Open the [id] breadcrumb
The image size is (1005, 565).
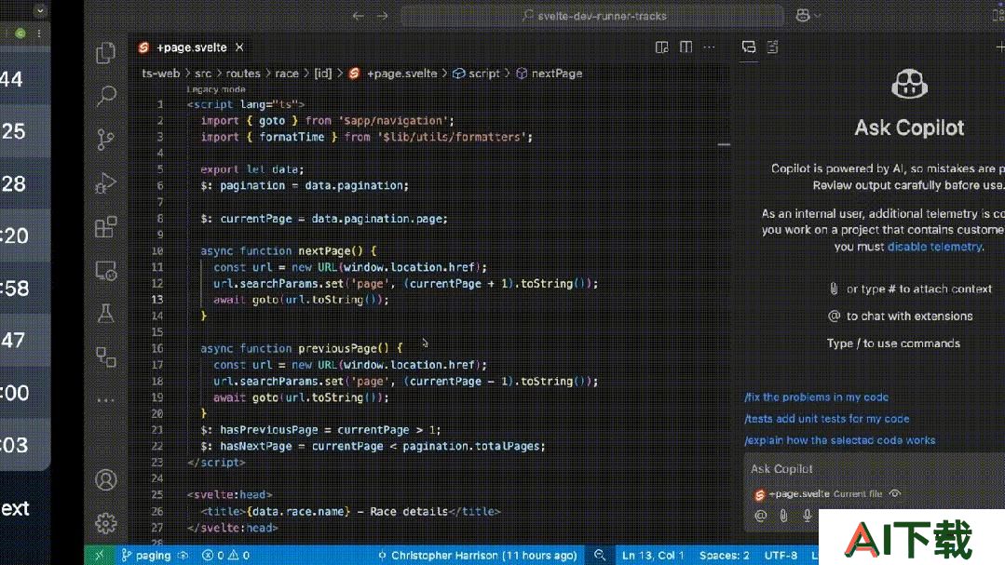click(323, 74)
